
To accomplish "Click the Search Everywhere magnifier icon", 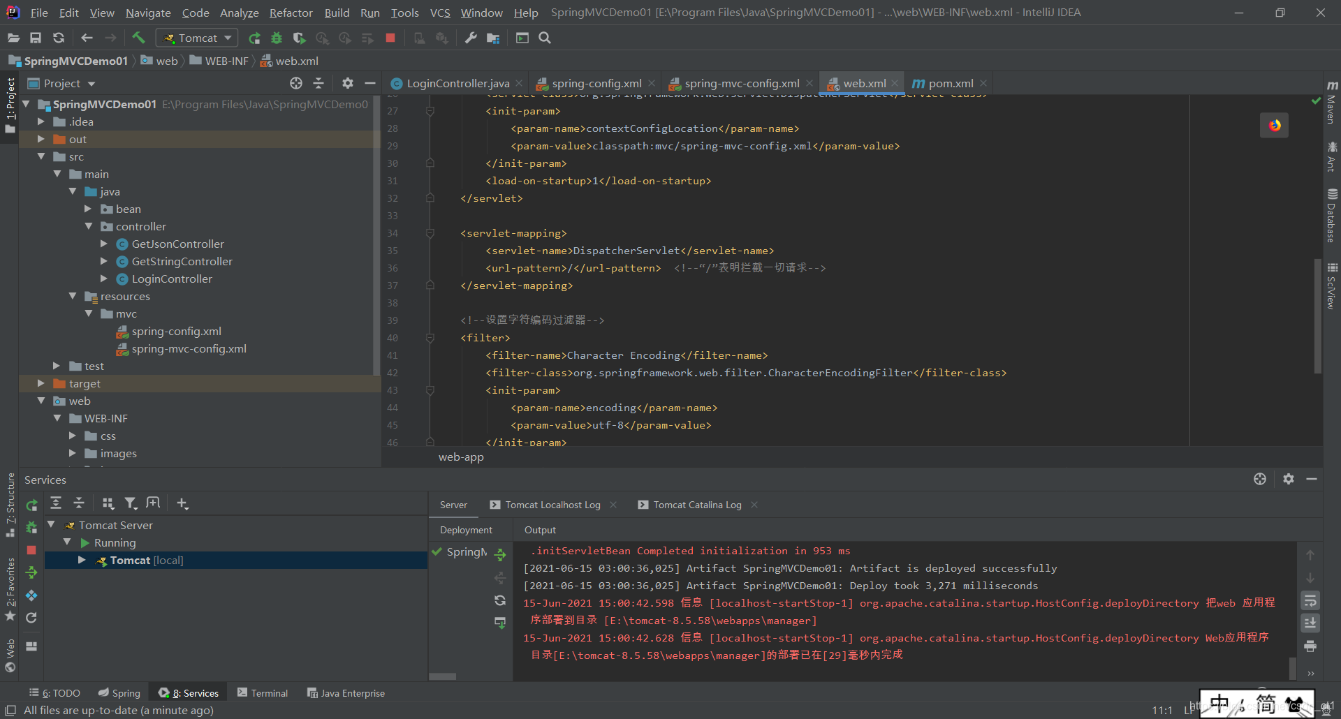I will pyautogui.click(x=545, y=38).
